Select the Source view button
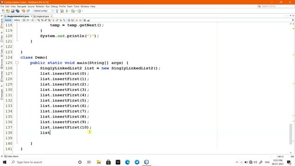 click(x=8, y=20)
